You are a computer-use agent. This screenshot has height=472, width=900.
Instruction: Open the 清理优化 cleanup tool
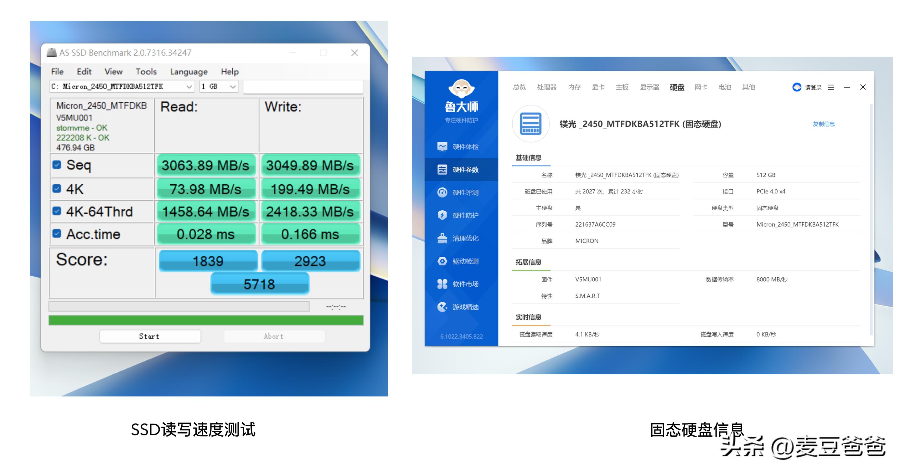pyautogui.click(x=462, y=239)
